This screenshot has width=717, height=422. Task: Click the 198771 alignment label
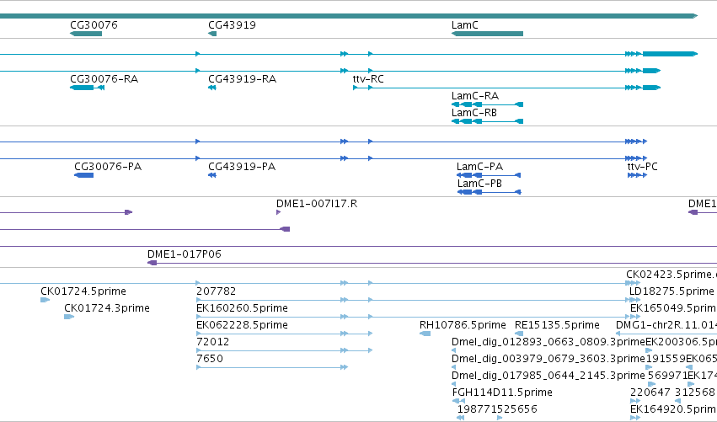(477, 409)
